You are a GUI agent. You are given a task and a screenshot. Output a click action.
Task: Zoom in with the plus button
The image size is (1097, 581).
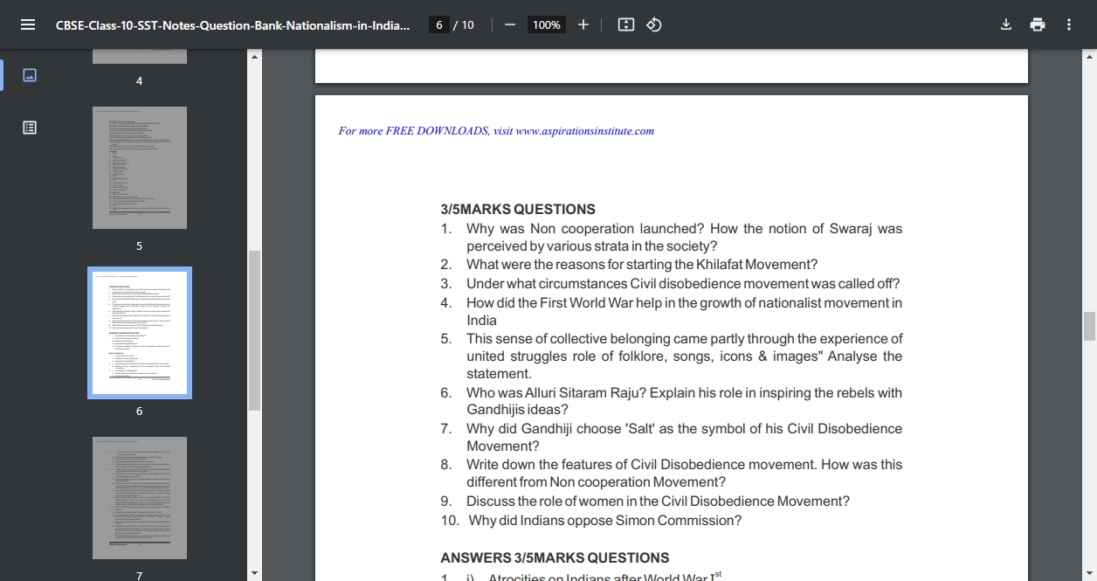click(583, 24)
